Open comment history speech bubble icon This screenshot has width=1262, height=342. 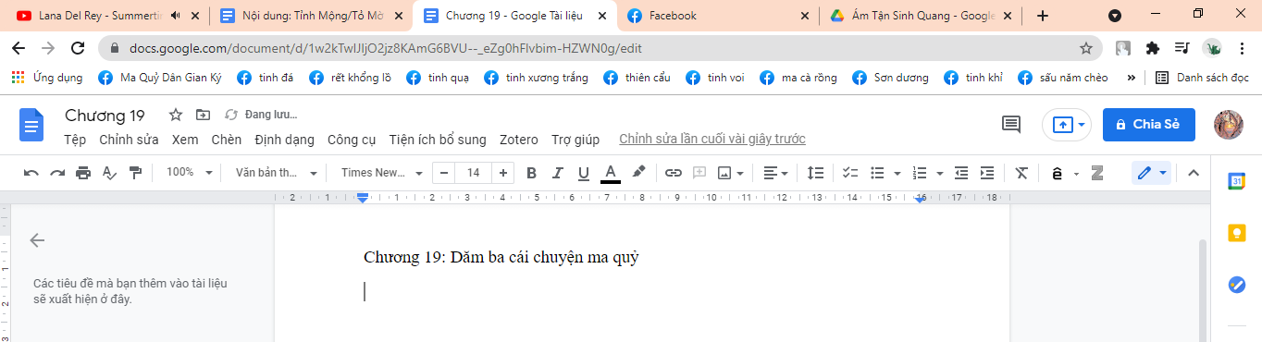(1011, 125)
